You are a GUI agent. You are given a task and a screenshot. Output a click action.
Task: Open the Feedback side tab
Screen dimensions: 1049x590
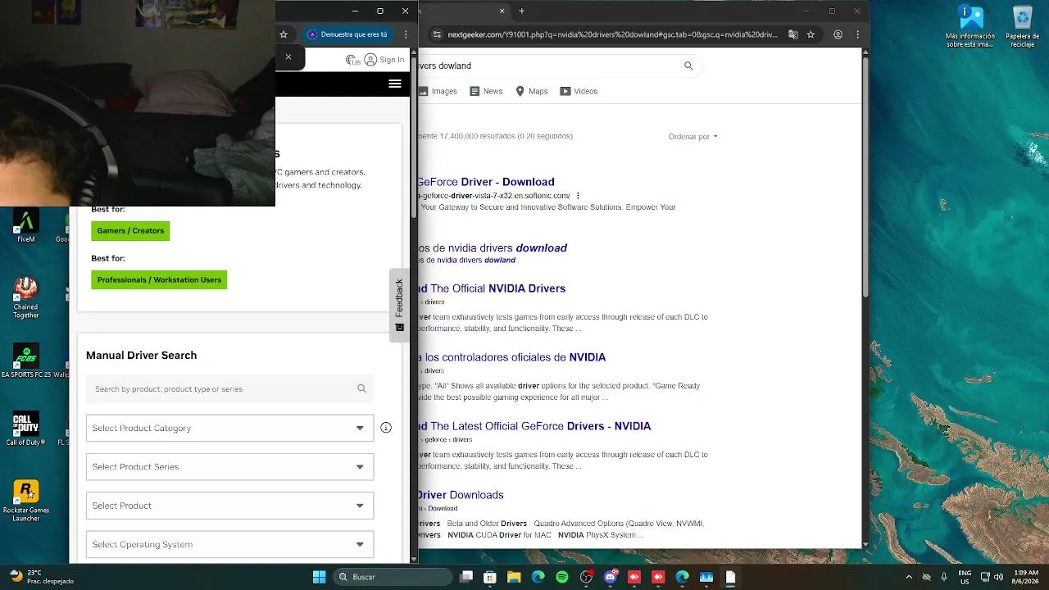[x=399, y=305]
